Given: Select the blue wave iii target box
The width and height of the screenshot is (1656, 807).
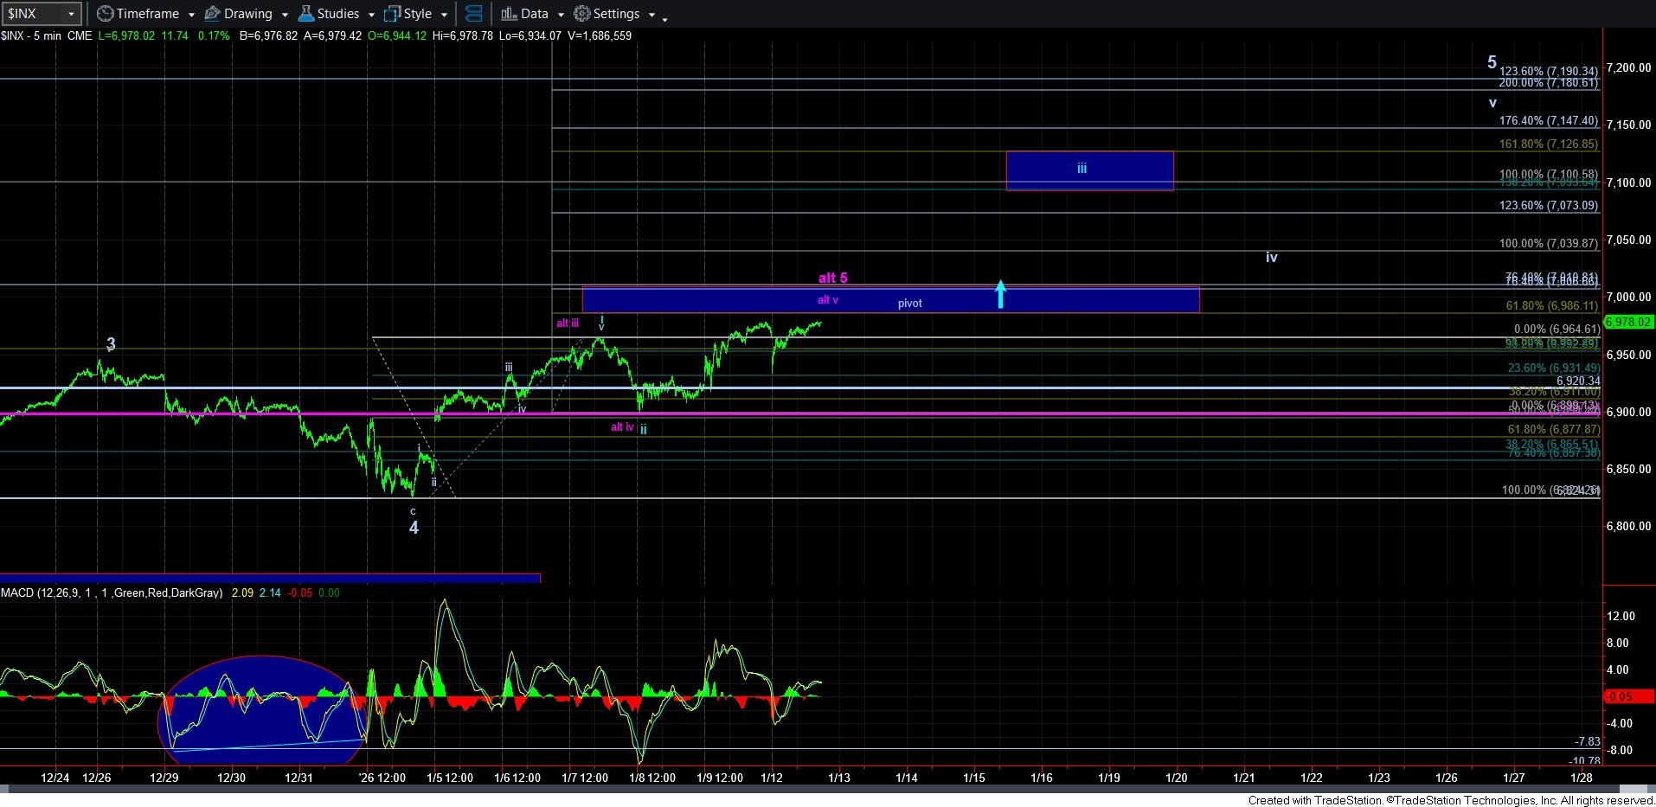Looking at the screenshot, I should (x=1089, y=170).
